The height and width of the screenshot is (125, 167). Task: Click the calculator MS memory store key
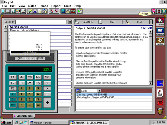(30, 77)
